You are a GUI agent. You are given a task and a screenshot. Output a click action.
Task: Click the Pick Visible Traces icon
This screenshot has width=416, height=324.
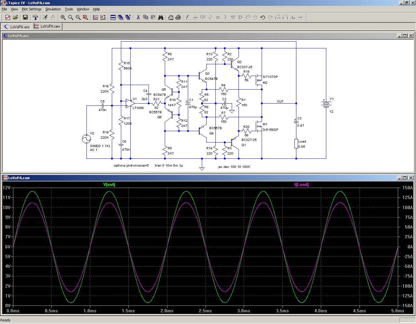pyautogui.click(x=96, y=18)
